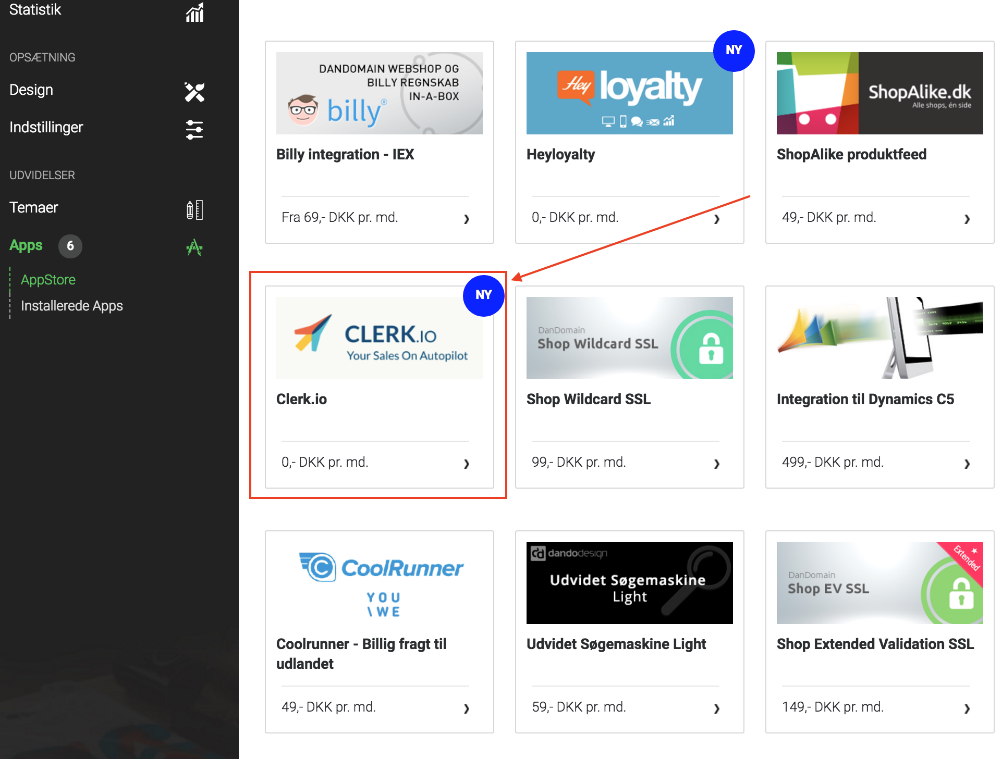Click the Udvidet Søgemaskine Light image
The height and width of the screenshot is (759, 1002).
click(x=629, y=582)
